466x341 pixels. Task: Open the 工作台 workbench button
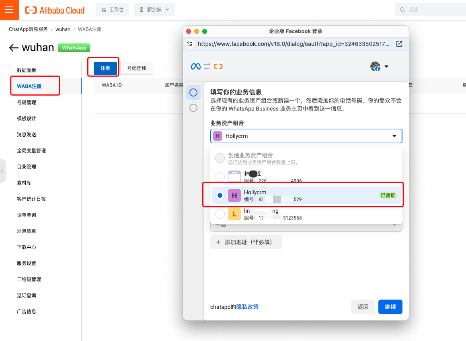113,10
